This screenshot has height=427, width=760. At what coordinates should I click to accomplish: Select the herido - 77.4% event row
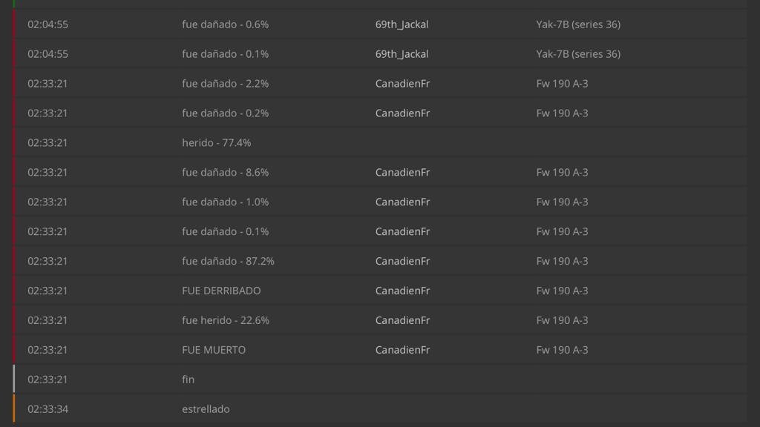coord(216,142)
